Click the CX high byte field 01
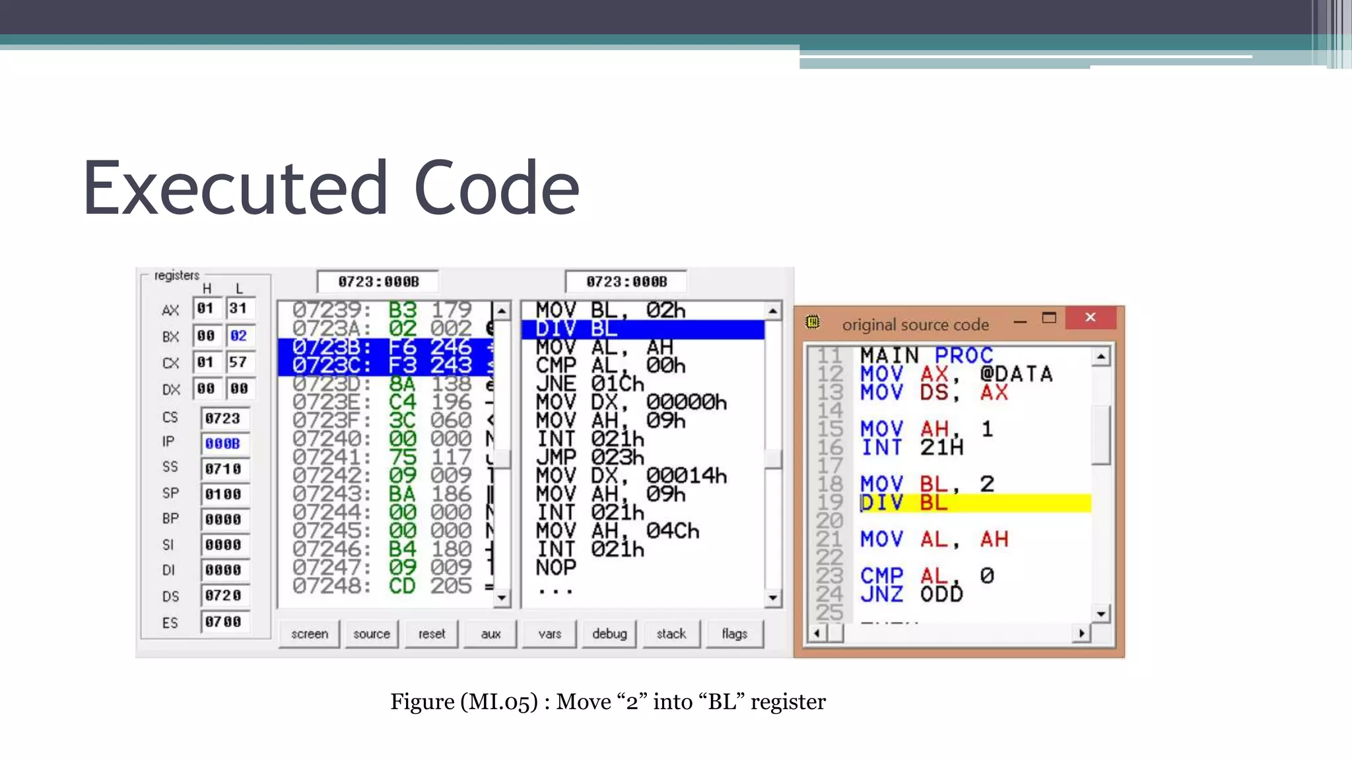Image resolution: width=1352 pixels, height=760 pixels. coord(206,362)
